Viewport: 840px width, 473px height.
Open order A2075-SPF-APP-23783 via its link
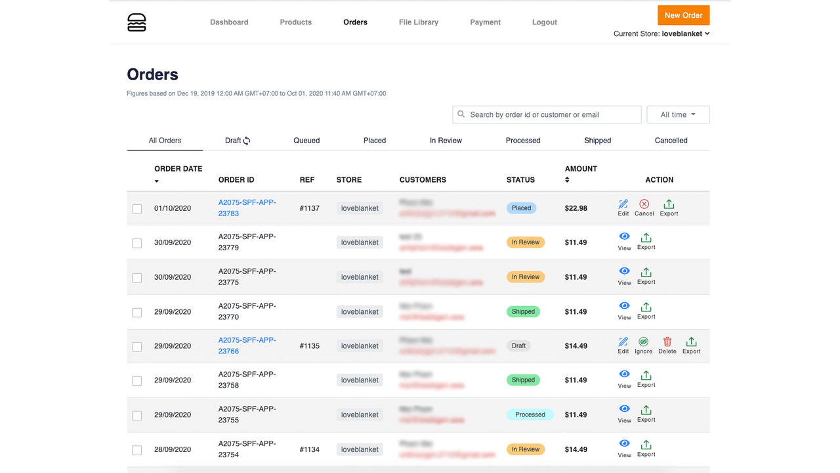247,208
